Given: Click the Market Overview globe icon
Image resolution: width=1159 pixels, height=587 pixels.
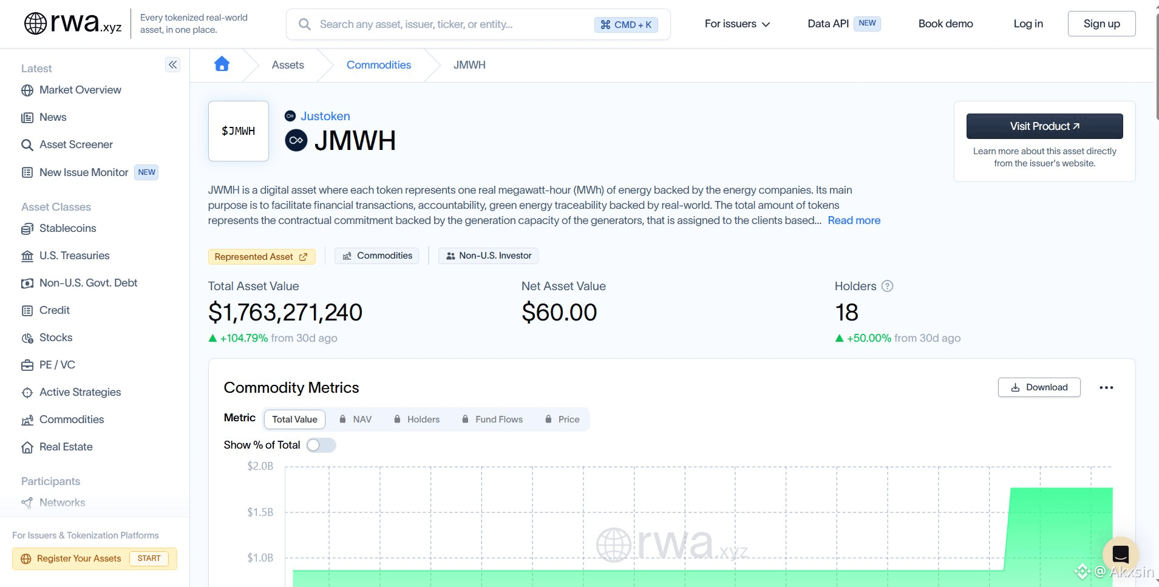Looking at the screenshot, I should [27, 90].
